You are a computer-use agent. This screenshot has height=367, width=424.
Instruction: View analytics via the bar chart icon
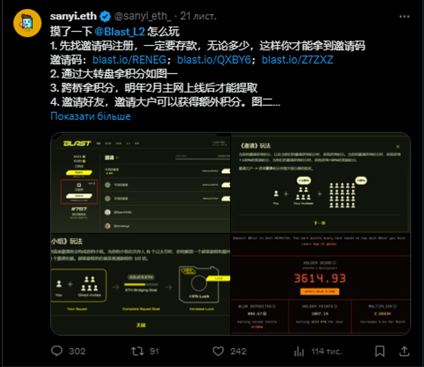[299, 351]
